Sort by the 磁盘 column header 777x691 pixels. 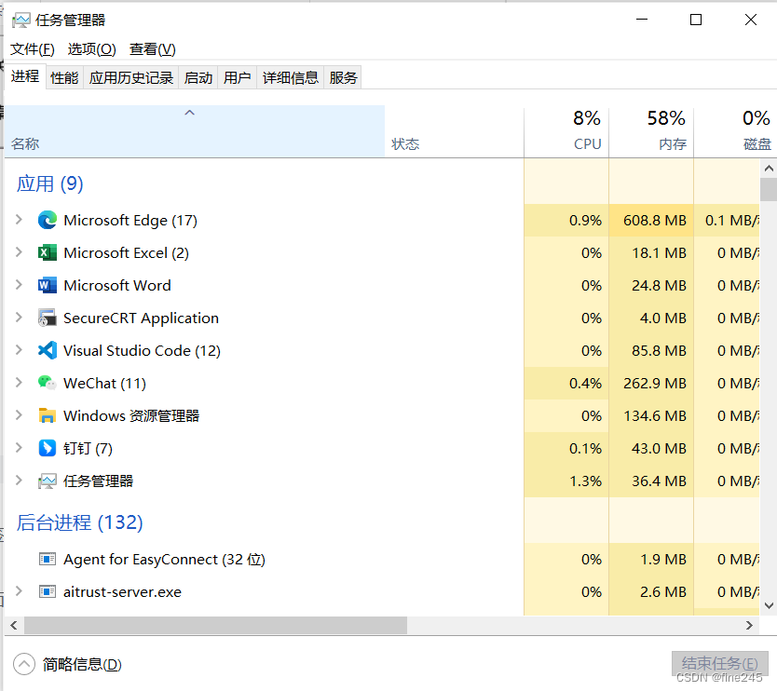tap(735, 131)
